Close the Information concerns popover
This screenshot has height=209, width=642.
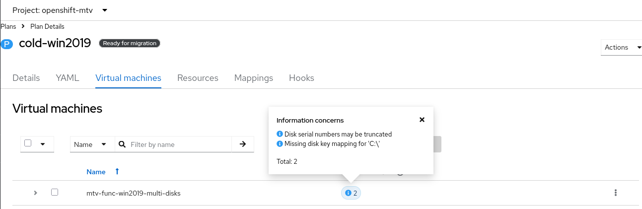pyautogui.click(x=422, y=120)
